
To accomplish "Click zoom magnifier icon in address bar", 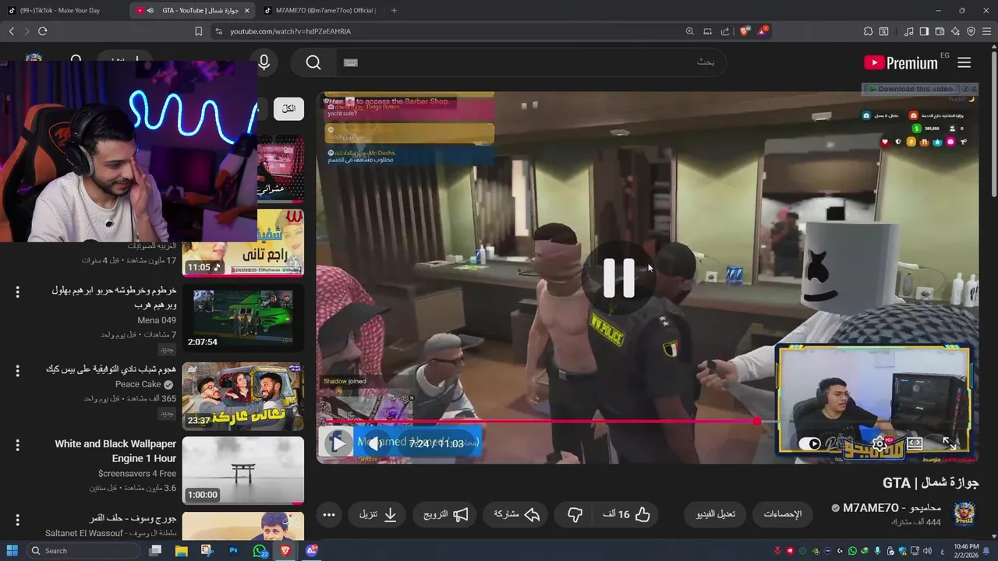I will click(690, 31).
